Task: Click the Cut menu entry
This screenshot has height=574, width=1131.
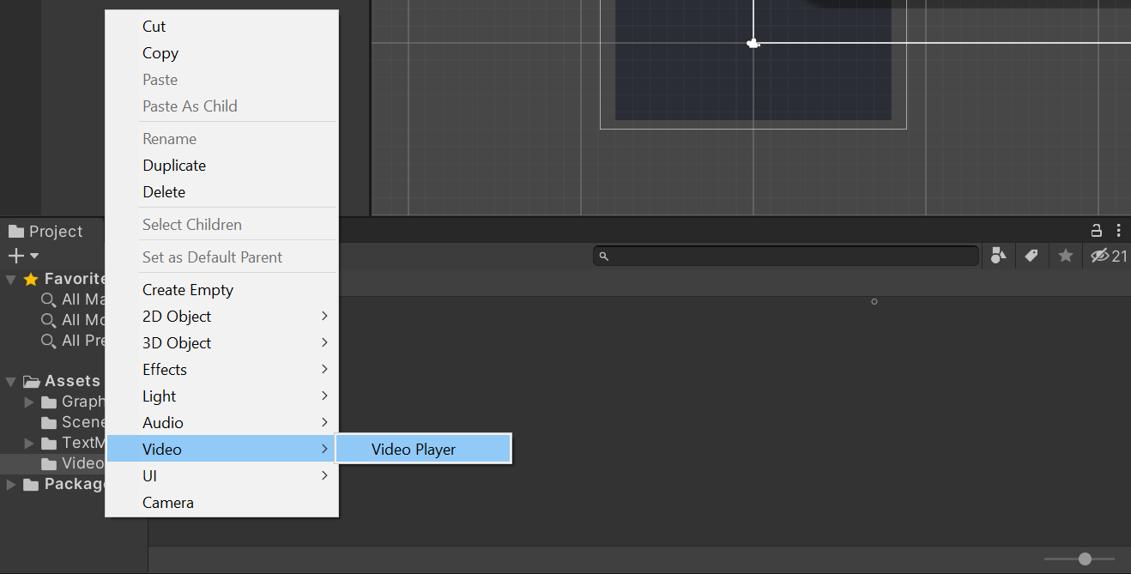Action: 221,27
